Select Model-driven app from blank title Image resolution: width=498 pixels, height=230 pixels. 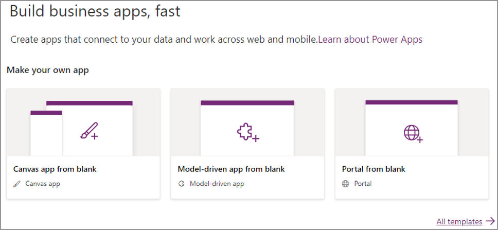pos(231,169)
